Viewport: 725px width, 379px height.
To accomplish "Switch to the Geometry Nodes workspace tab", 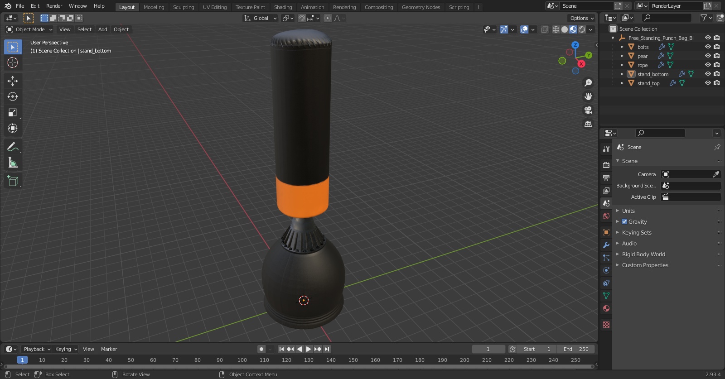I will point(421,7).
